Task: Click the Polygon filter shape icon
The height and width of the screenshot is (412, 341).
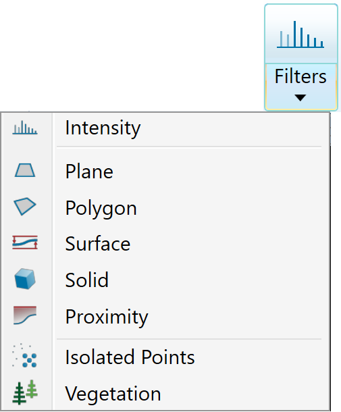Action: coord(25,207)
